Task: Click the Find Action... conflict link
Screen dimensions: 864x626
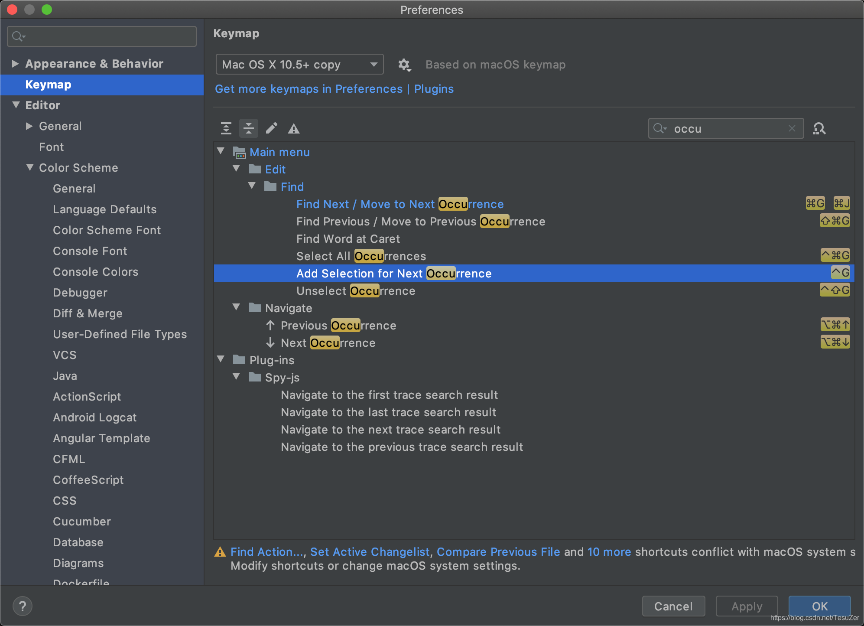Action: pos(267,552)
